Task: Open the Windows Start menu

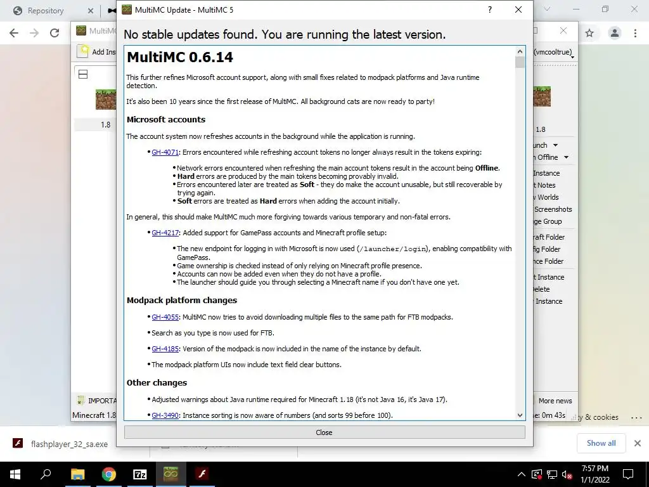Action: coord(15,474)
